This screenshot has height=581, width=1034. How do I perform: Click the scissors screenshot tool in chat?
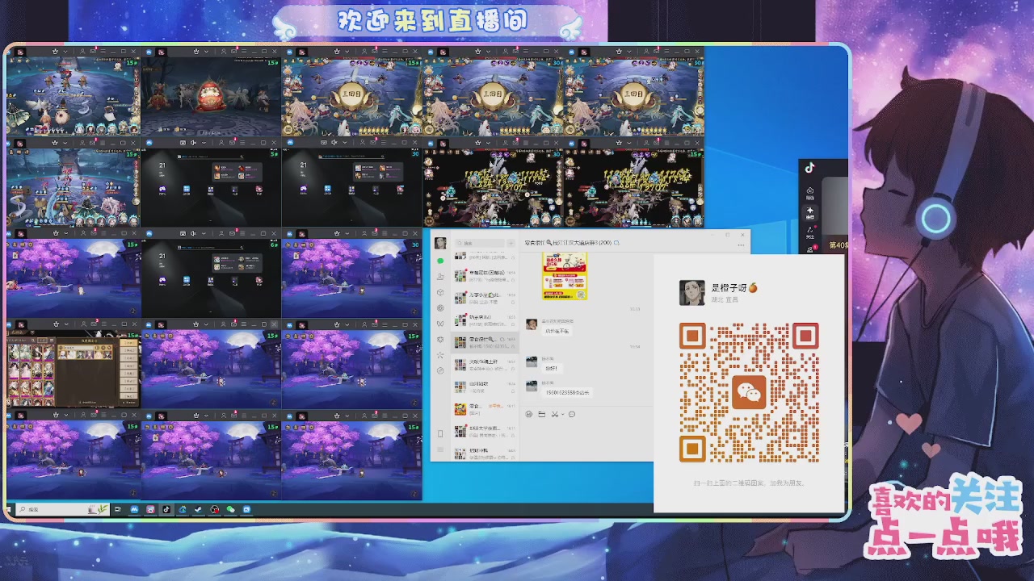coord(554,414)
